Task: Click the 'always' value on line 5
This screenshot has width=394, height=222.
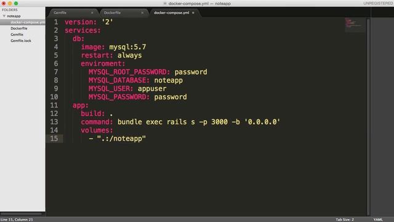Action: (x=130, y=55)
